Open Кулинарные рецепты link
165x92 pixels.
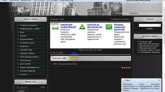click(150, 52)
